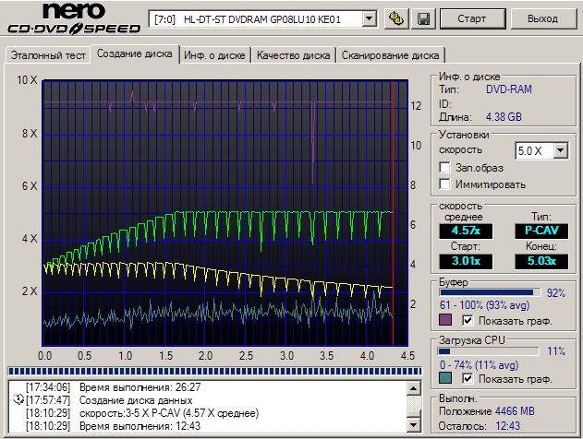The height and width of the screenshot is (439, 583).
Task: Uncheck buffer Показать граф. checkbox
Action: click(468, 321)
